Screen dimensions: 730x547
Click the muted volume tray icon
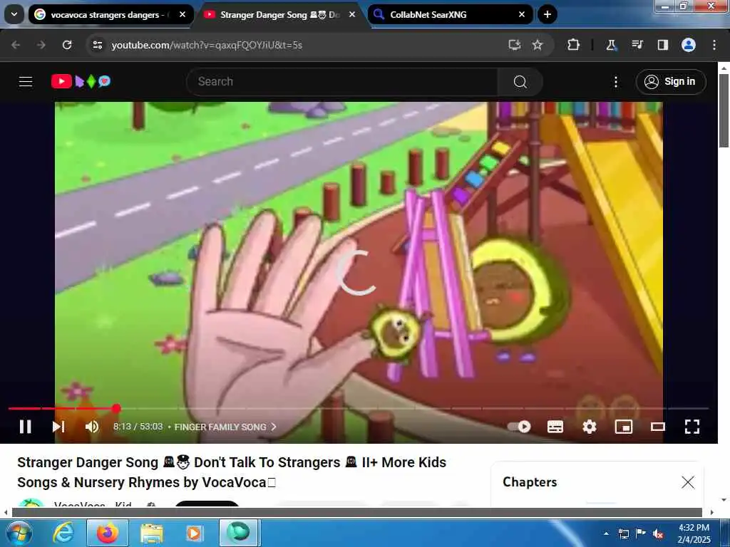pos(658,534)
